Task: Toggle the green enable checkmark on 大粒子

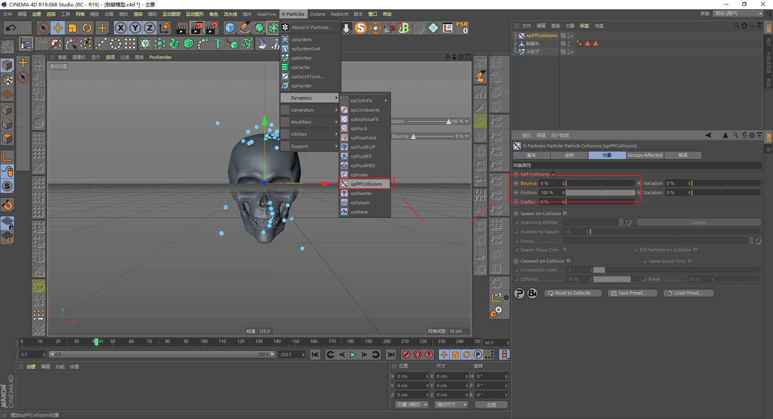Action: coord(572,52)
